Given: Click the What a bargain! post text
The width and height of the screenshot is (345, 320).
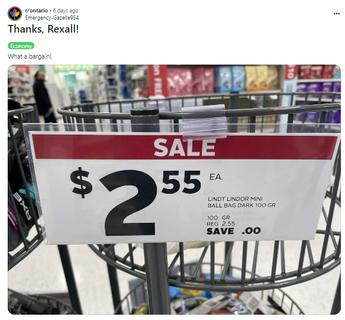Looking at the screenshot, I should coord(30,56).
